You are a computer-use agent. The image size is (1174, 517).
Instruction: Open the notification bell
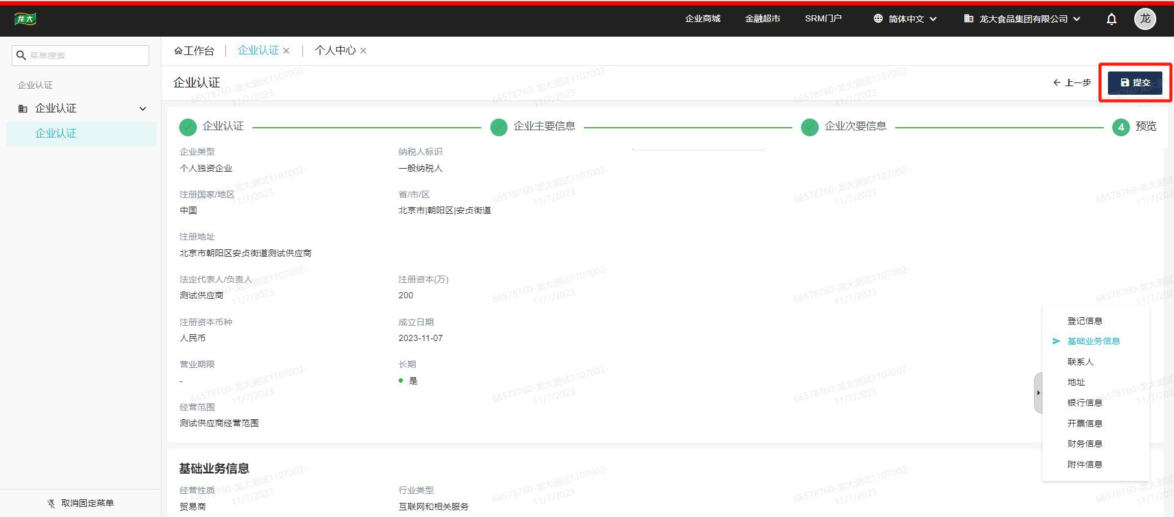[1112, 19]
